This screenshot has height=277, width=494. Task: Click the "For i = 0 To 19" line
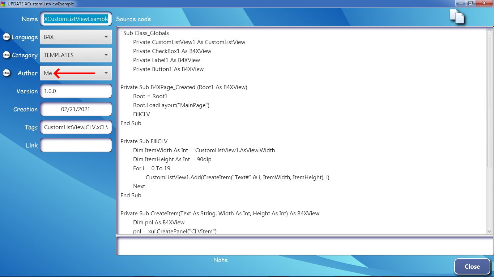coord(152,168)
